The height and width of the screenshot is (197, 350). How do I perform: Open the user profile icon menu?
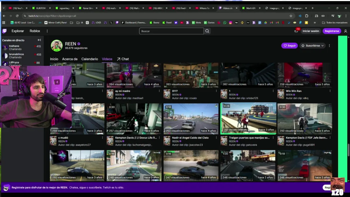coord(345,31)
